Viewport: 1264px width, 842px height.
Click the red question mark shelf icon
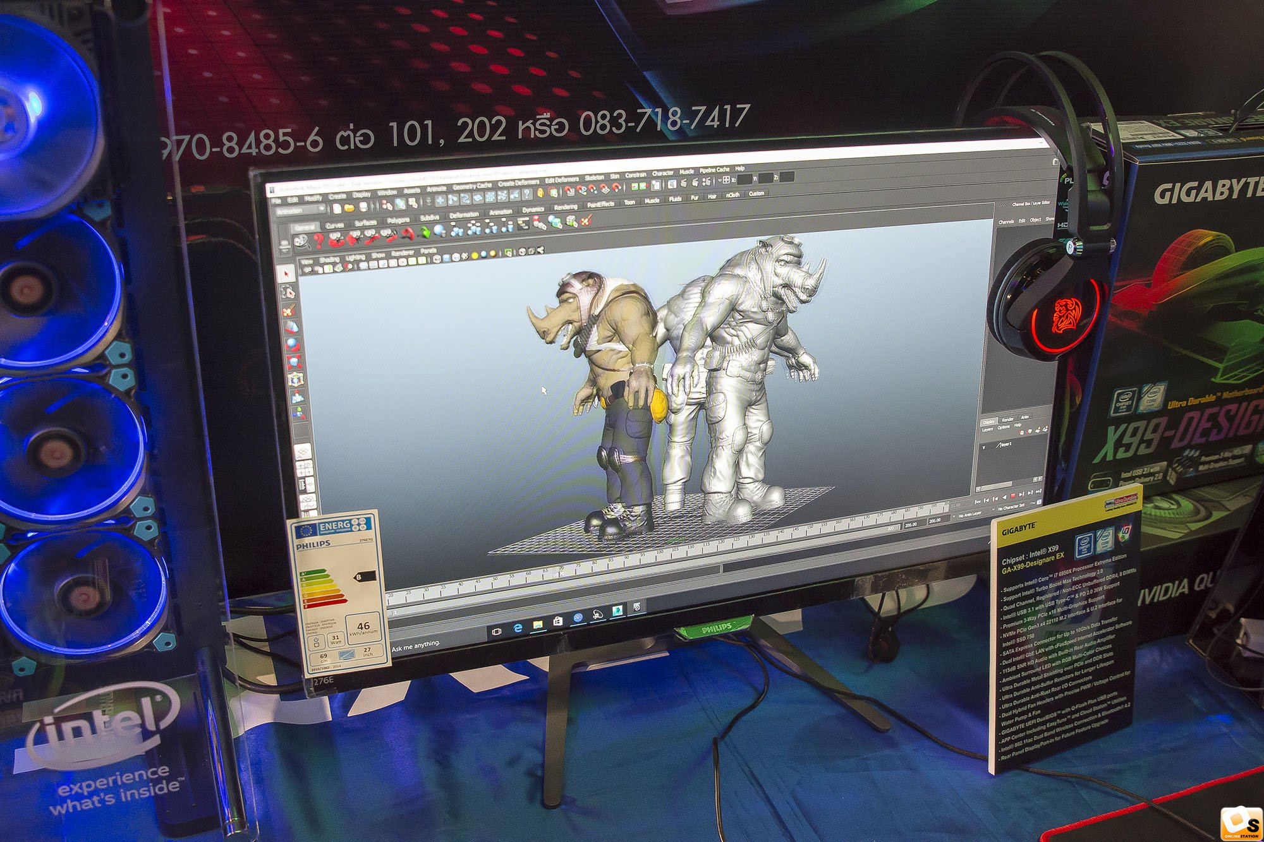coord(319,241)
